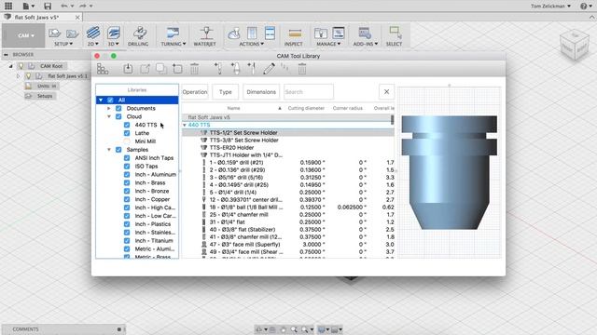Viewport: 597px width, 335px height.
Task: Uncheck the Lathe library checkbox
Action: 127,133
